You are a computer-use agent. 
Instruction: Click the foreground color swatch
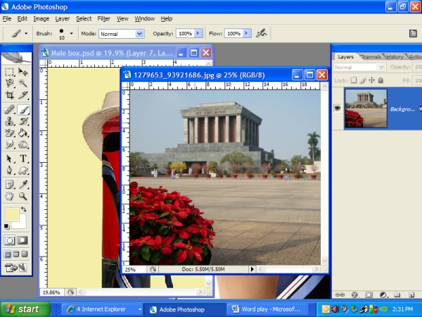point(11,215)
